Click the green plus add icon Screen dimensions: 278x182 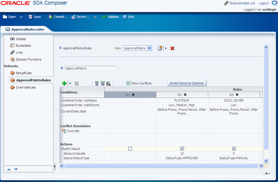point(64,83)
